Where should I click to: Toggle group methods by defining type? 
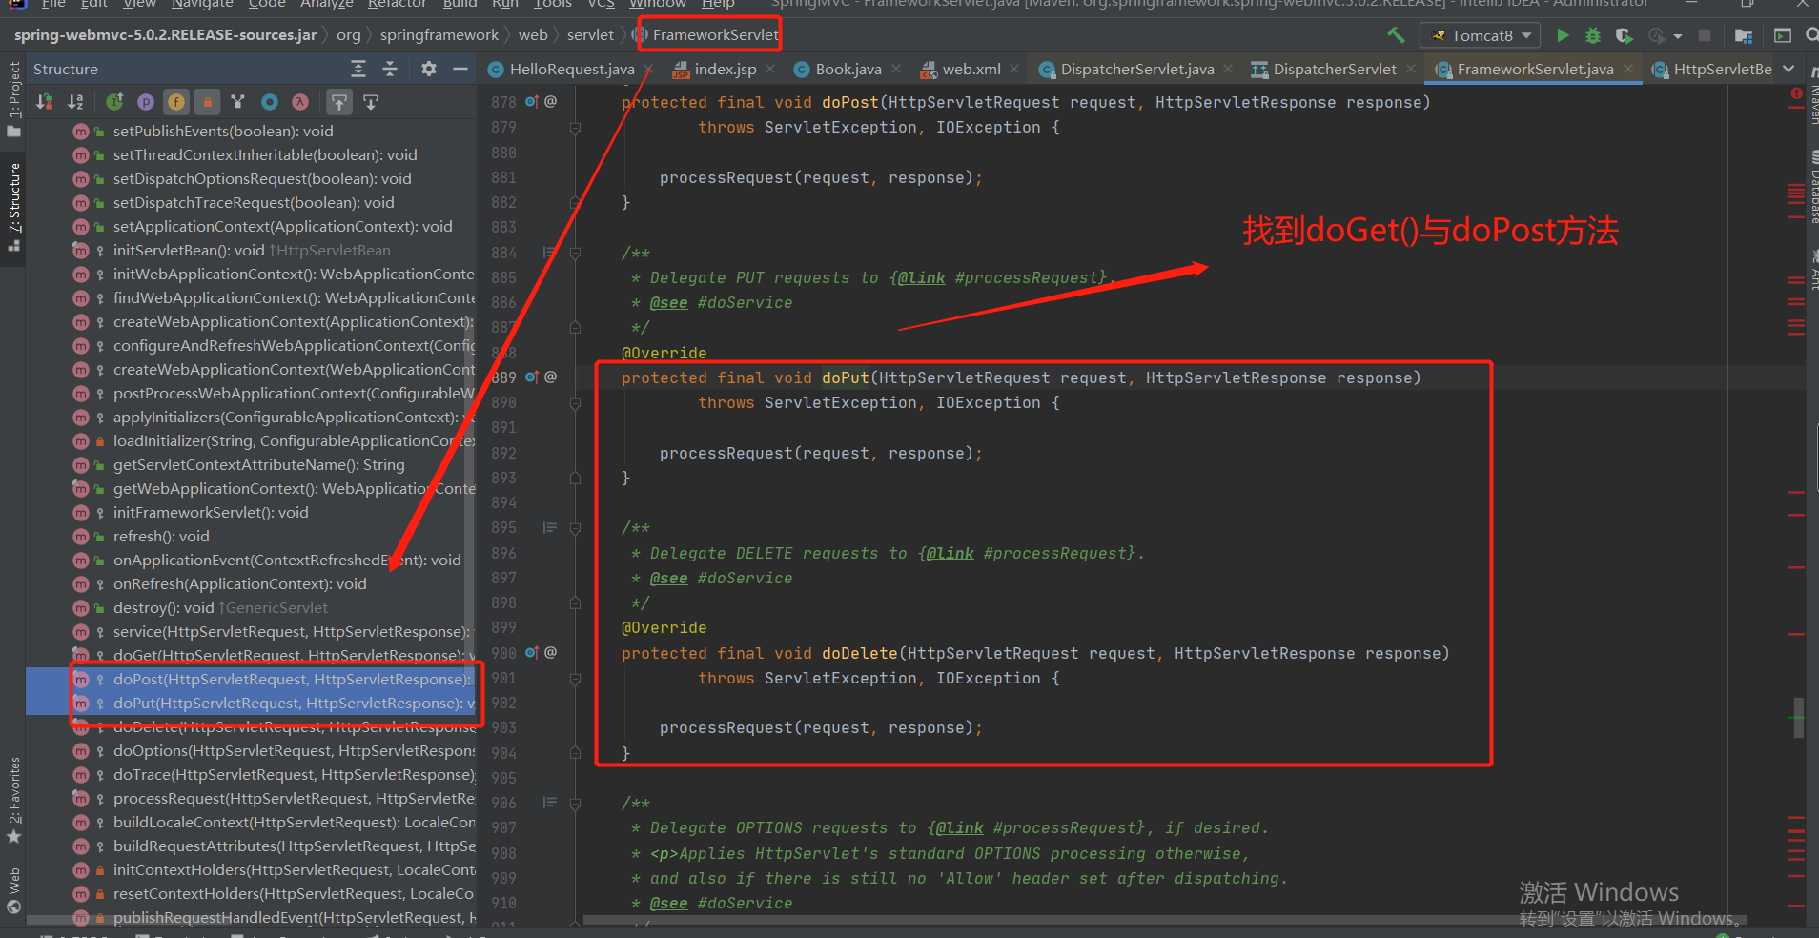pos(114,101)
